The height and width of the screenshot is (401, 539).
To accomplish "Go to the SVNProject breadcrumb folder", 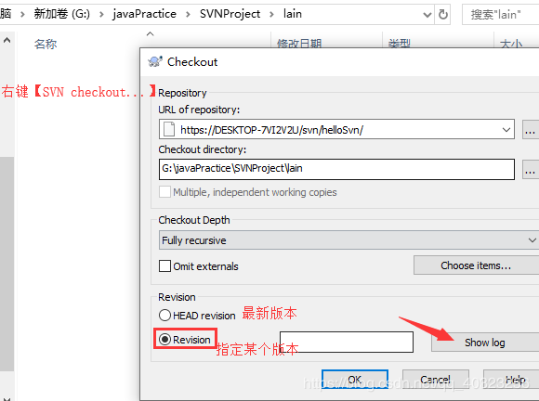I will (x=230, y=14).
